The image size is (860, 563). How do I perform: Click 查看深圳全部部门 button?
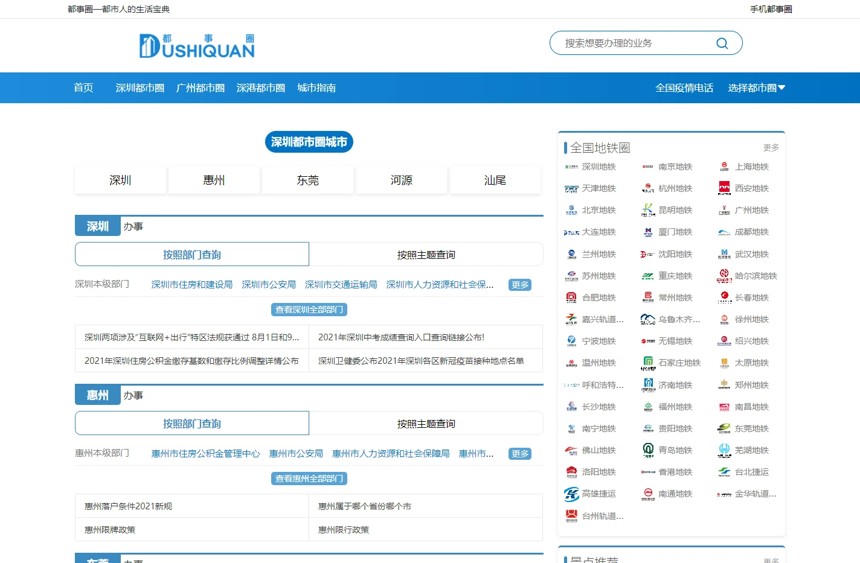coord(309,310)
